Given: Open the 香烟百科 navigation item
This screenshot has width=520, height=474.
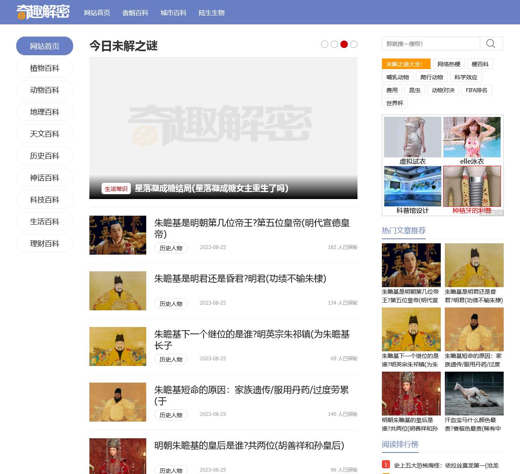Looking at the screenshot, I should tap(134, 13).
